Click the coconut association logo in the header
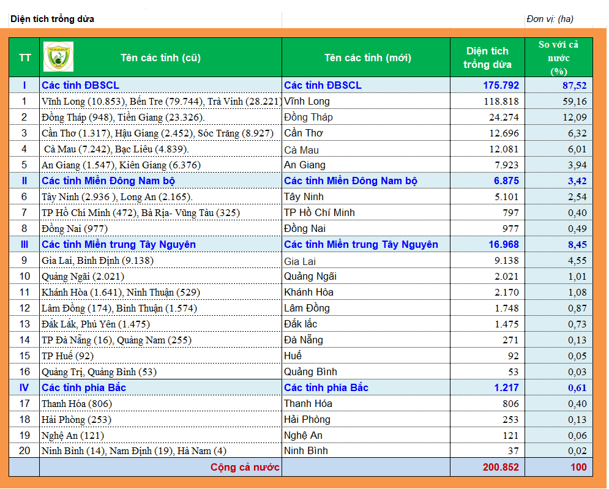 point(58,57)
